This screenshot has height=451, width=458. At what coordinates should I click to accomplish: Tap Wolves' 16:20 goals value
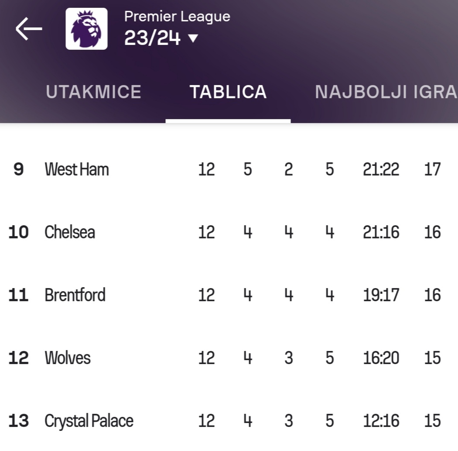click(x=381, y=358)
